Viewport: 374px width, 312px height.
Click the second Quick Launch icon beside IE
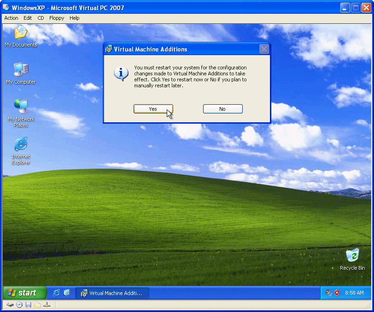tap(67, 293)
